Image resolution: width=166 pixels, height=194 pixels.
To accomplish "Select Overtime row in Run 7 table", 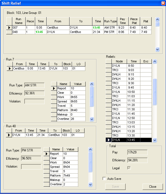I will [x=68, y=119].
